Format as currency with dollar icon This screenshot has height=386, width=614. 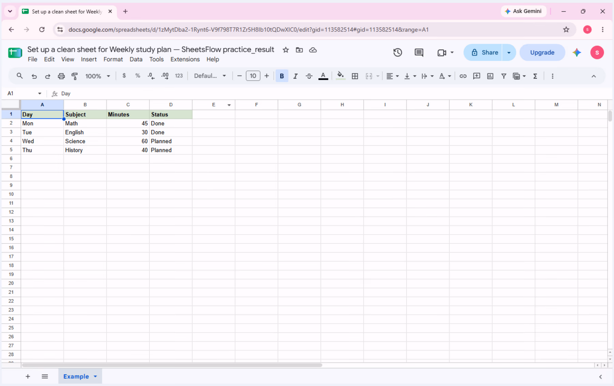[x=124, y=76]
